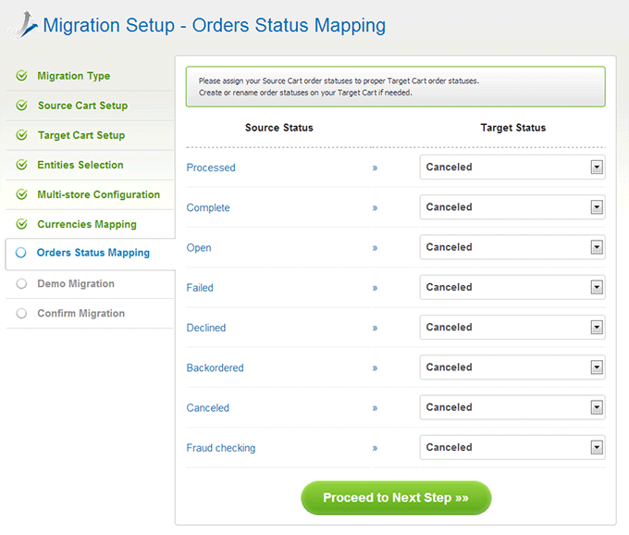Click the Target Status column header

coord(513,128)
